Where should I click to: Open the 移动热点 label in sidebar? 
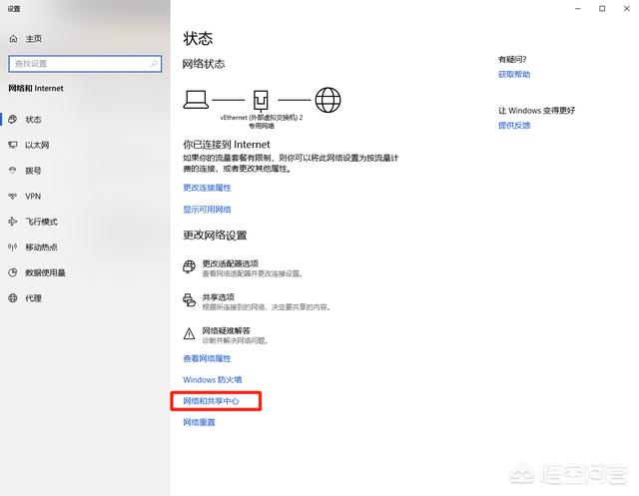pyautogui.click(x=42, y=248)
